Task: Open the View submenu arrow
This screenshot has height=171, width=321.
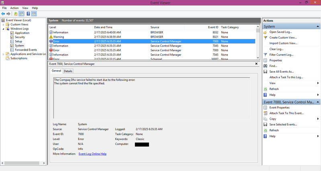Action: click(318, 83)
